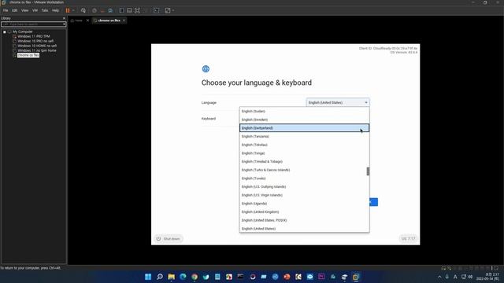This screenshot has height=283, width=504.
Task: Open Windows taskbar search
Action: click(160, 277)
